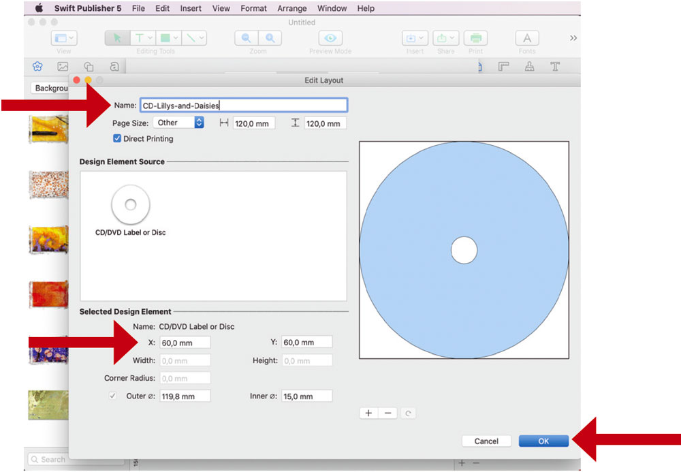Select the red-orange background thumbnail
The image size is (681, 472).
[x=48, y=294]
